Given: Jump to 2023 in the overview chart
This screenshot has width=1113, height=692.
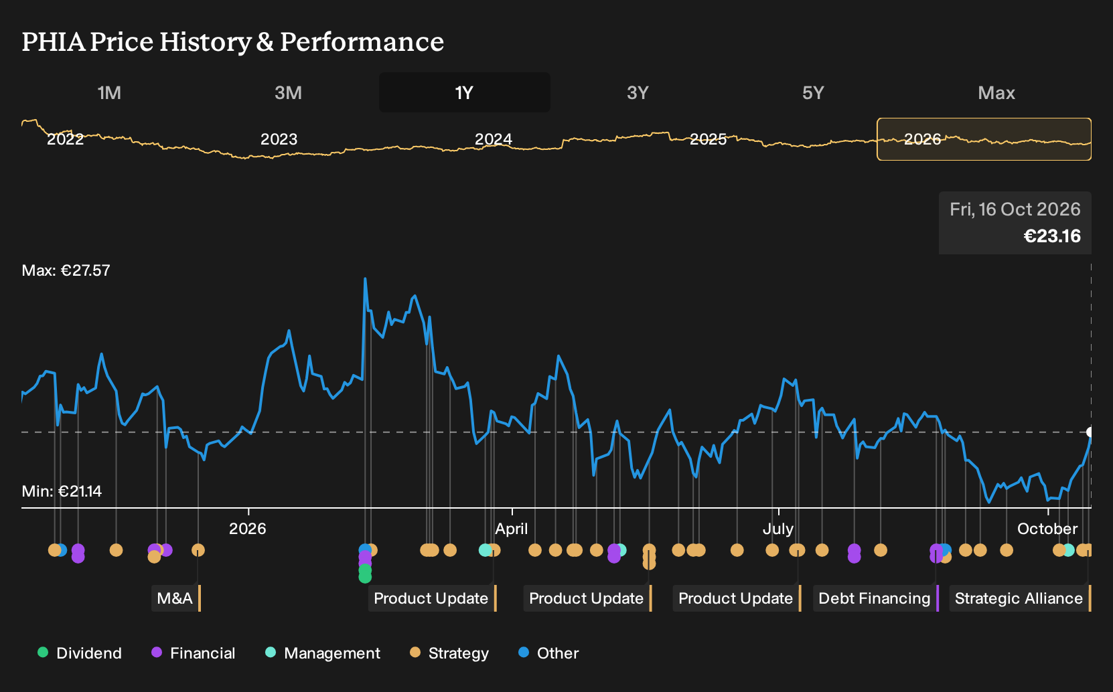Looking at the screenshot, I should [x=279, y=139].
